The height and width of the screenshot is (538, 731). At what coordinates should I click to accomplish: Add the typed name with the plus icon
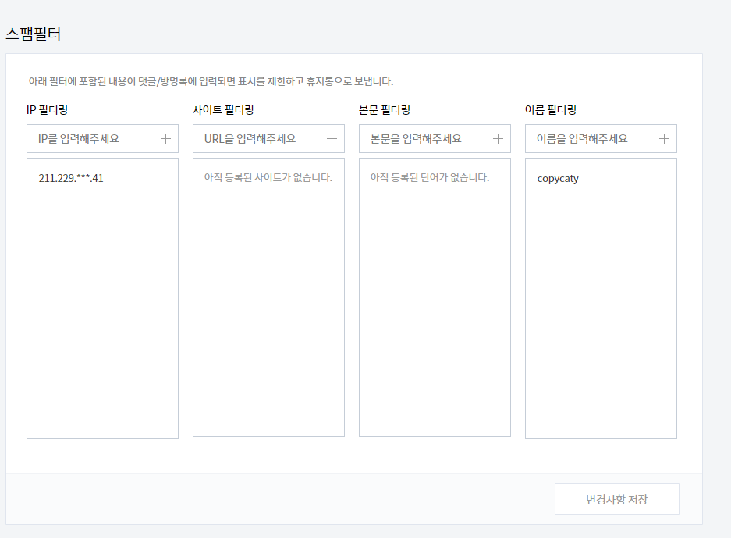coord(664,138)
